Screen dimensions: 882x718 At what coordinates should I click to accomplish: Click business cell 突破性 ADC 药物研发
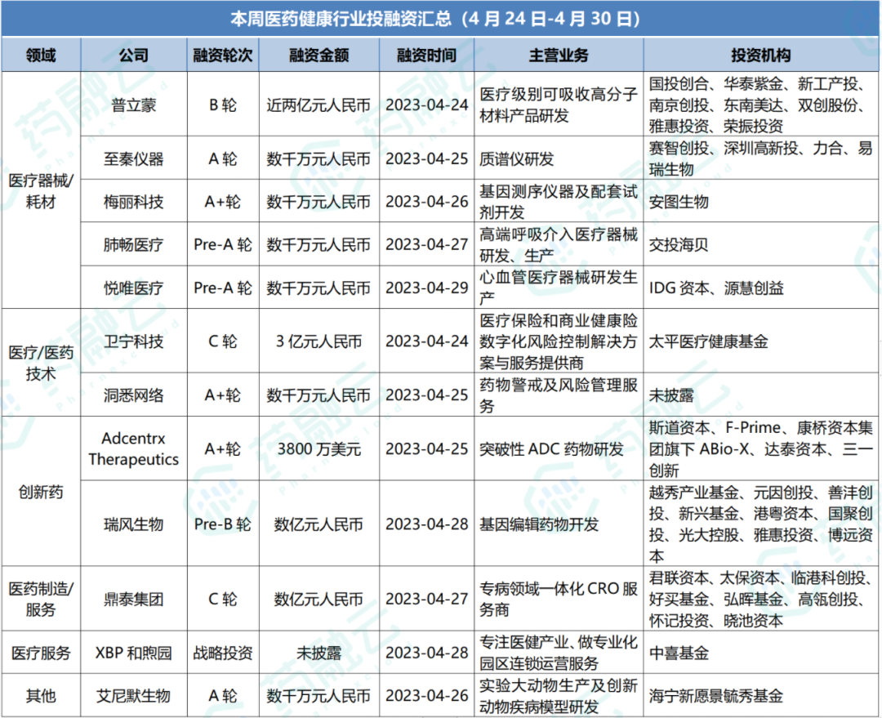559,448
